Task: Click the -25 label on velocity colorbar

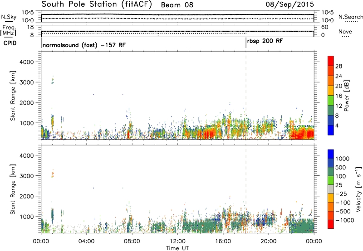Action: click(341, 194)
